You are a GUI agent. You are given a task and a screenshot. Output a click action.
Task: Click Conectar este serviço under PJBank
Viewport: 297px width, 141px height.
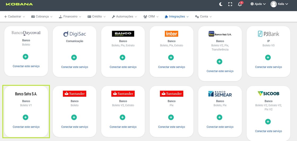click(x=269, y=67)
